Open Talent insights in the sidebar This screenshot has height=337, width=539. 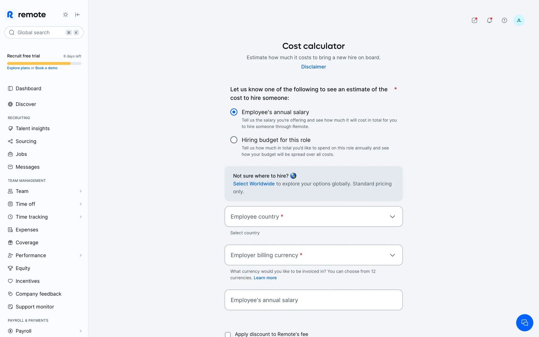click(33, 128)
